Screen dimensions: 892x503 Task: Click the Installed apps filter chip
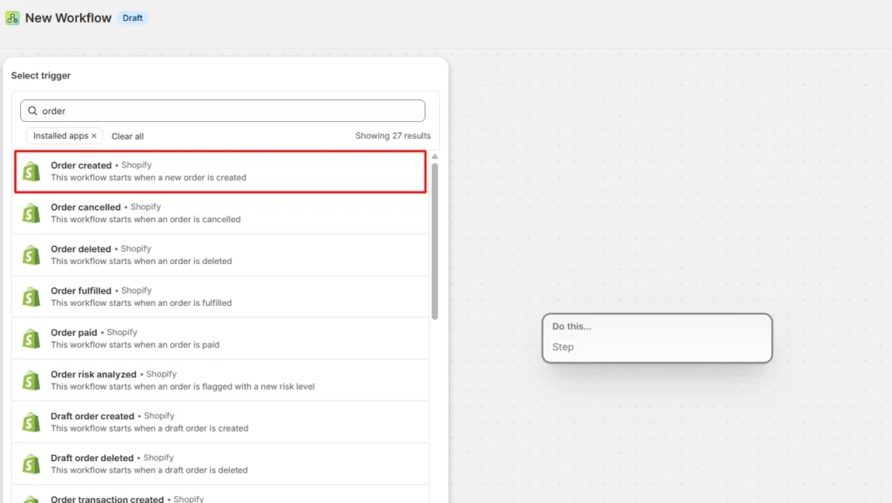click(x=64, y=136)
